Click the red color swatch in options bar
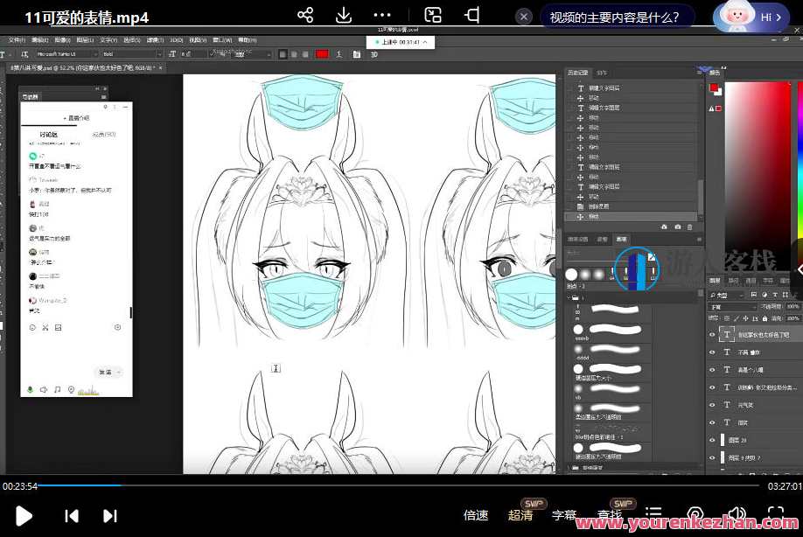Screen dimensions: 803x537 coord(322,54)
